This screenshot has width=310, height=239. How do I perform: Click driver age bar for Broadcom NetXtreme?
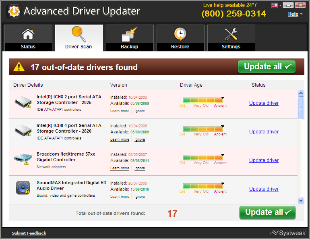pyautogui.click(x=203, y=158)
